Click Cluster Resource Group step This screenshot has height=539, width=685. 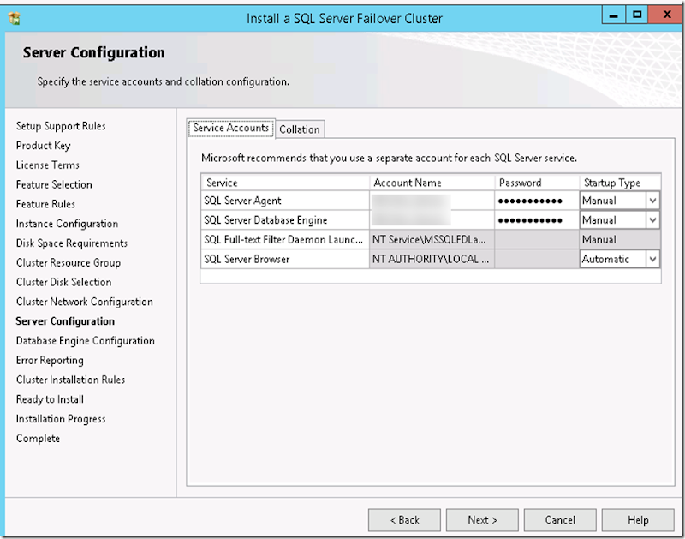point(68,263)
